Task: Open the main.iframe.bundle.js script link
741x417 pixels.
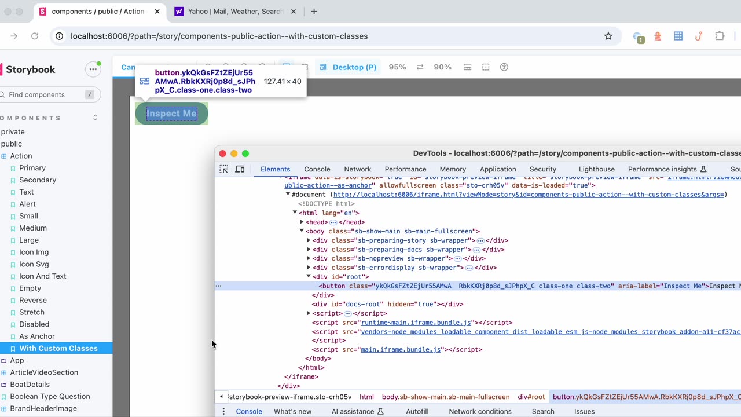Action: click(401, 350)
